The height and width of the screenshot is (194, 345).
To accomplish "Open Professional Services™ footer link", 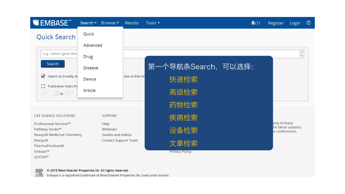I will 52,124.
